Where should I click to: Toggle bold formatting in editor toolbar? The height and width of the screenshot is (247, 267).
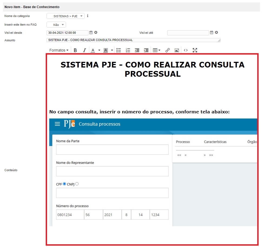click(75, 50)
